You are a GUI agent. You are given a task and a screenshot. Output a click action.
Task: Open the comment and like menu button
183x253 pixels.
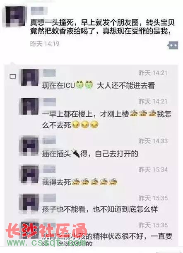click(x=173, y=45)
